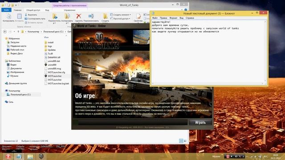Click Локальный диск (C:) in address bar
Viewport: 285px width, 160px height.
[x=53, y=32]
